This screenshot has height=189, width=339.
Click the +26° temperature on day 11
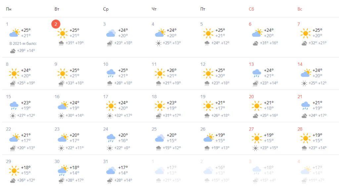[x=172, y=70]
